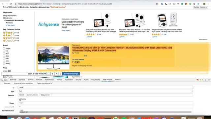This screenshot has height=119, width=211.
Task: Toggle the dark mode moon extension
Action: point(166,4)
